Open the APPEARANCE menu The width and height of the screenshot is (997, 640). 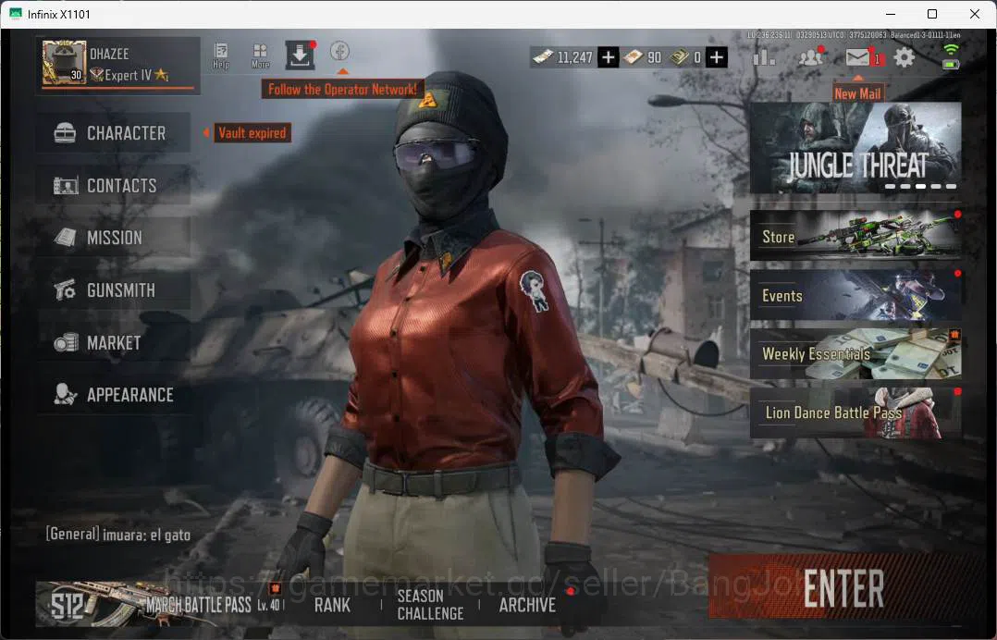(113, 395)
